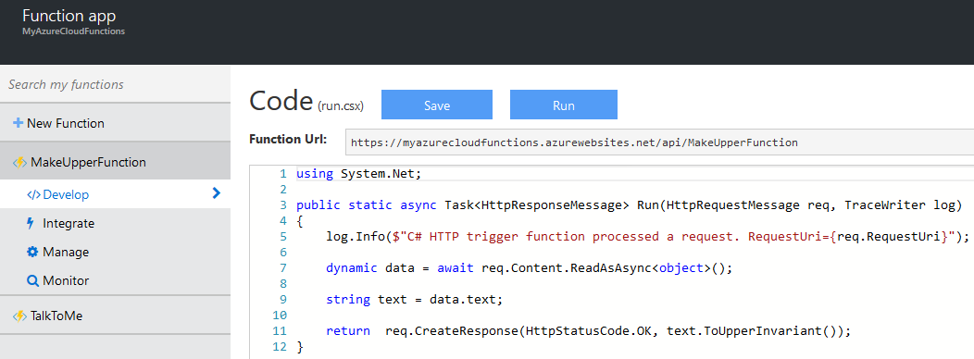The image size is (974, 359).
Task: Click the magnifier icon beside Monitor
Action: pyautogui.click(x=33, y=280)
